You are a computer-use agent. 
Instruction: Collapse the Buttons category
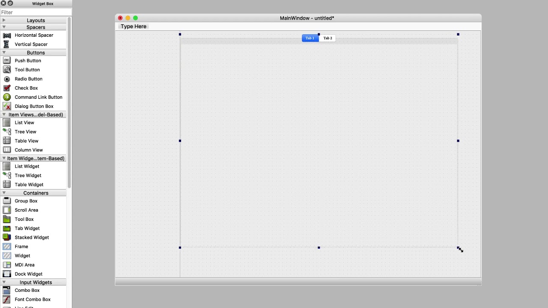coord(4,53)
